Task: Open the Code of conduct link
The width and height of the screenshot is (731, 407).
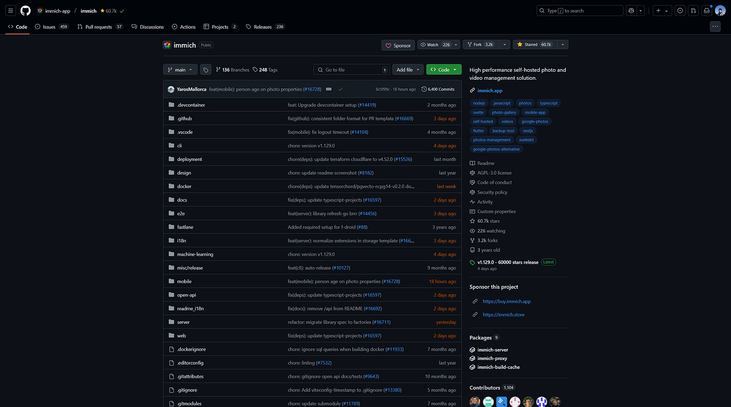Action: tap(495, 182)
